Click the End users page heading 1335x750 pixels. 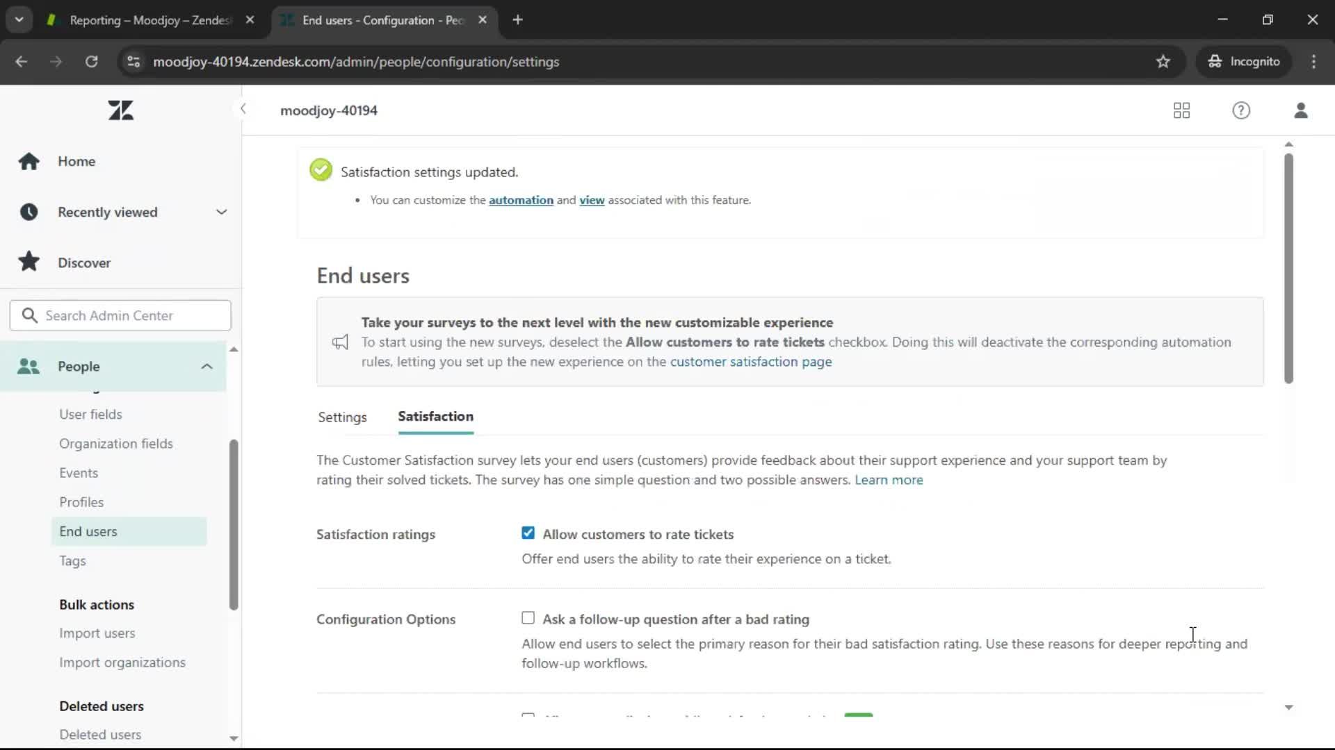[x=363, y=276]
